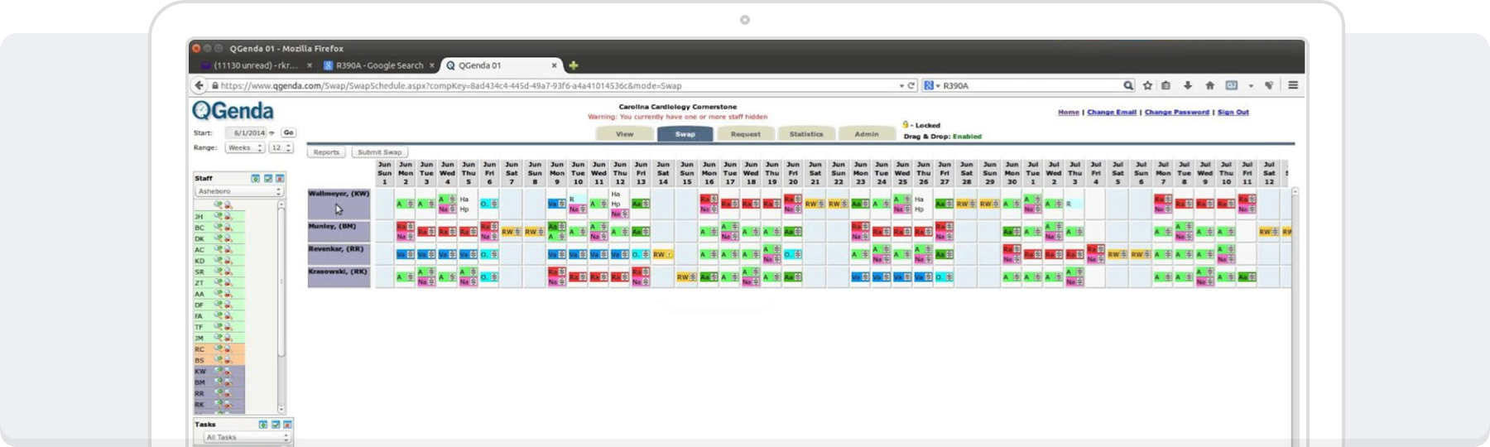The height and width of the screenshot is (447, 1490).
Task: Click the red hide icon for staff TF
Action: (x=228, y=327)
